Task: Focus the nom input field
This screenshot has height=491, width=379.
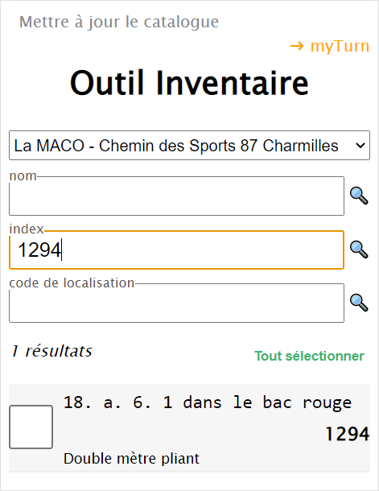Action: coord(176,196)
